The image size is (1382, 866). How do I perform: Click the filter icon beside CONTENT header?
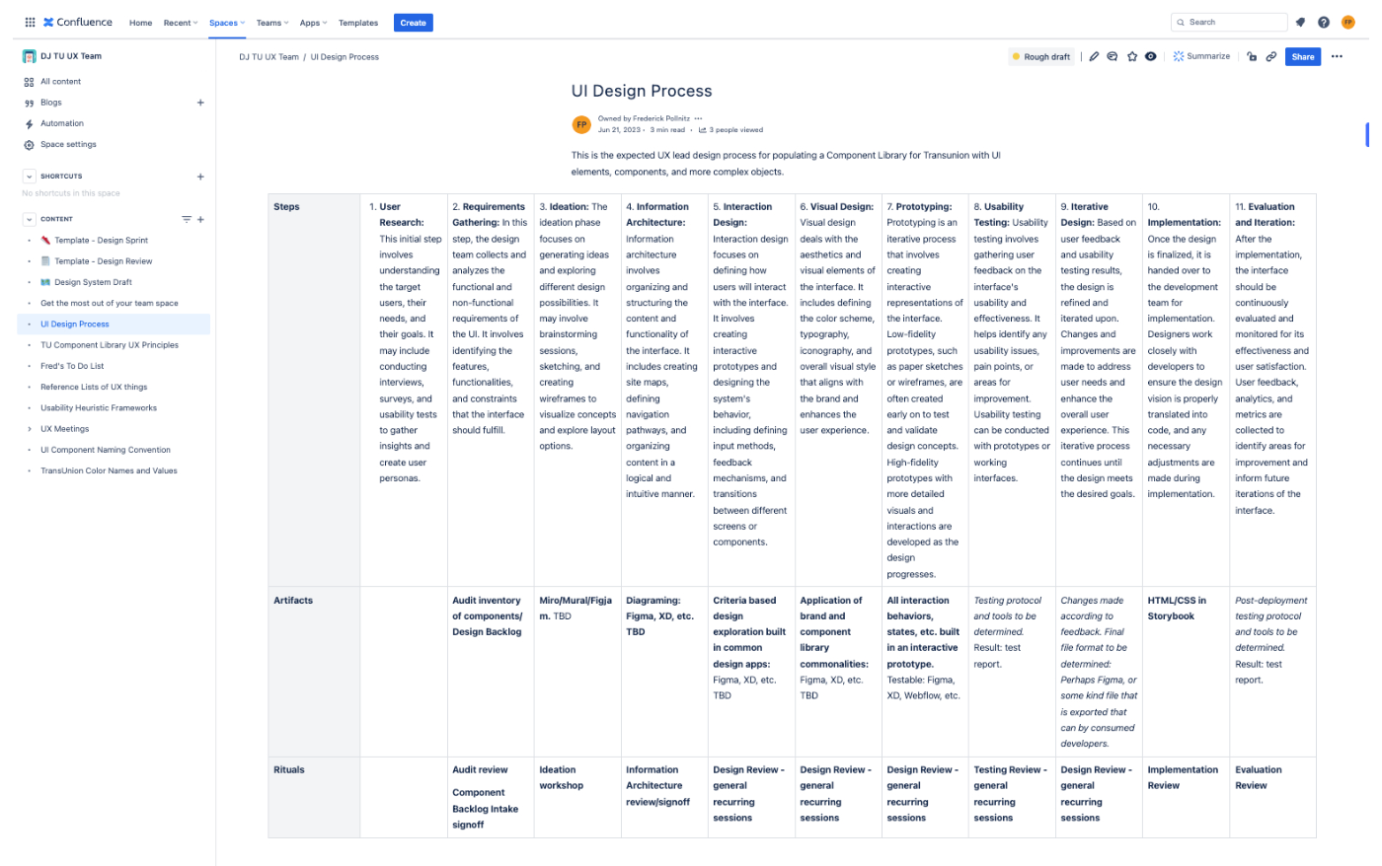pyautogui.click(x=186, y=219)
